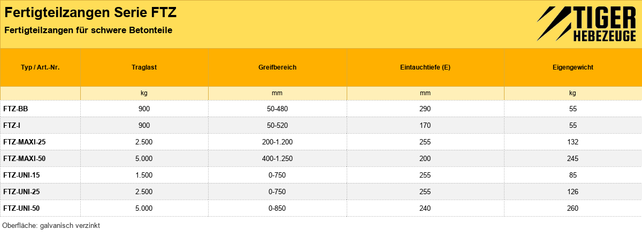Select the 260 Eigengewicht cell

[572, 208]
